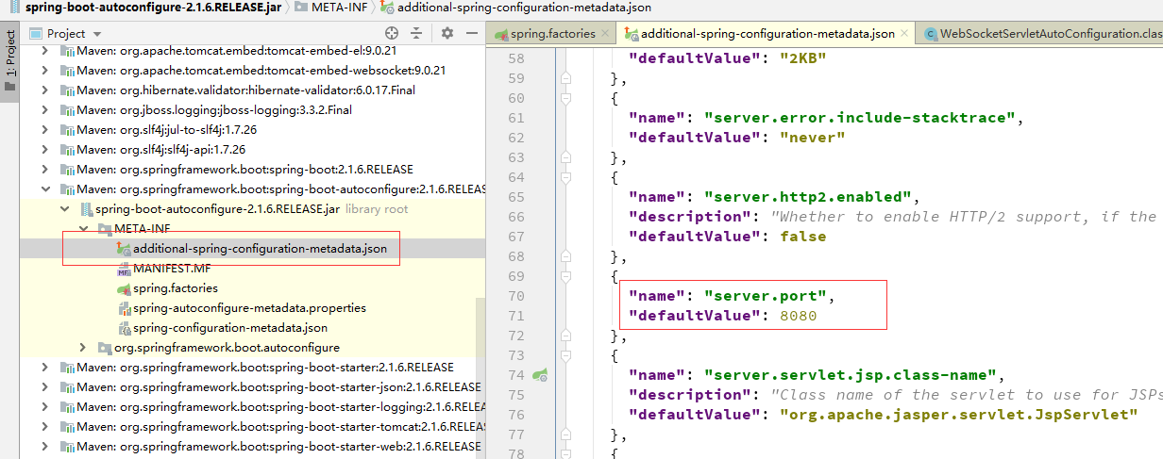Viewport: 1163px width, 459px height.
Task: Click "server.port" value in editor
Action: [766, 296]
